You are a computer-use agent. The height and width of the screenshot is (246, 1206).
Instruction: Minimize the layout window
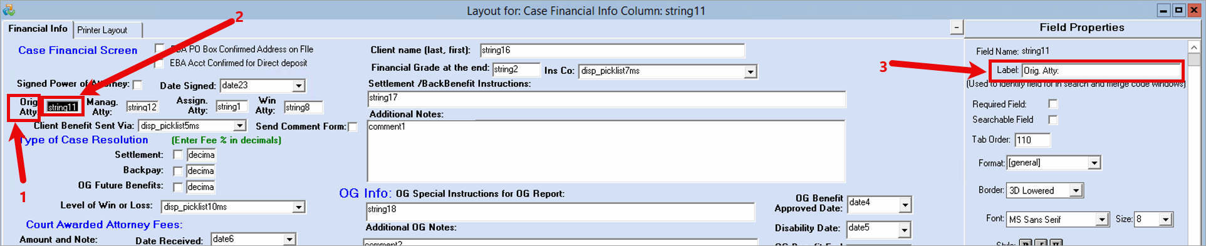1163,10
